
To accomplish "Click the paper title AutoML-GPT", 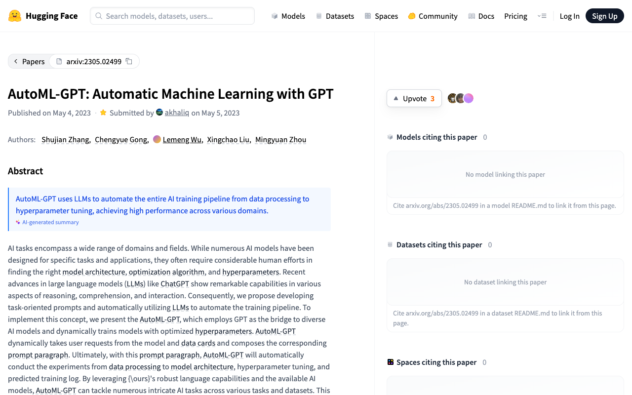I will click(171, 93).
